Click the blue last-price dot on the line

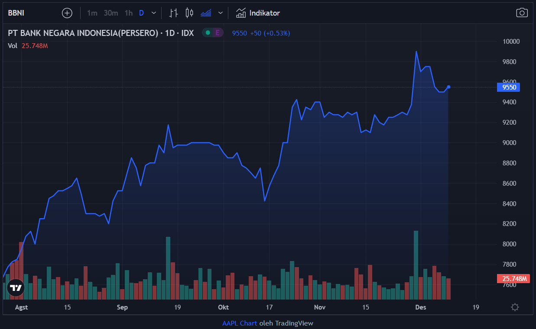pos(448,87)
